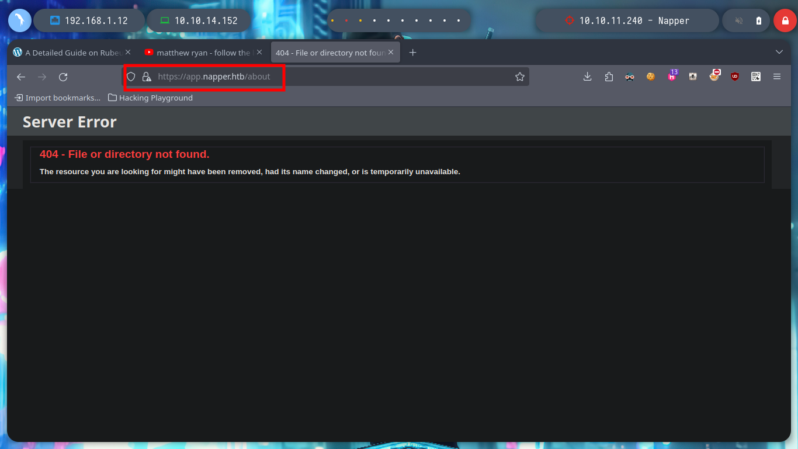Open the QR code extension
Screen dimensions: 798x449
tap(756, 77)
